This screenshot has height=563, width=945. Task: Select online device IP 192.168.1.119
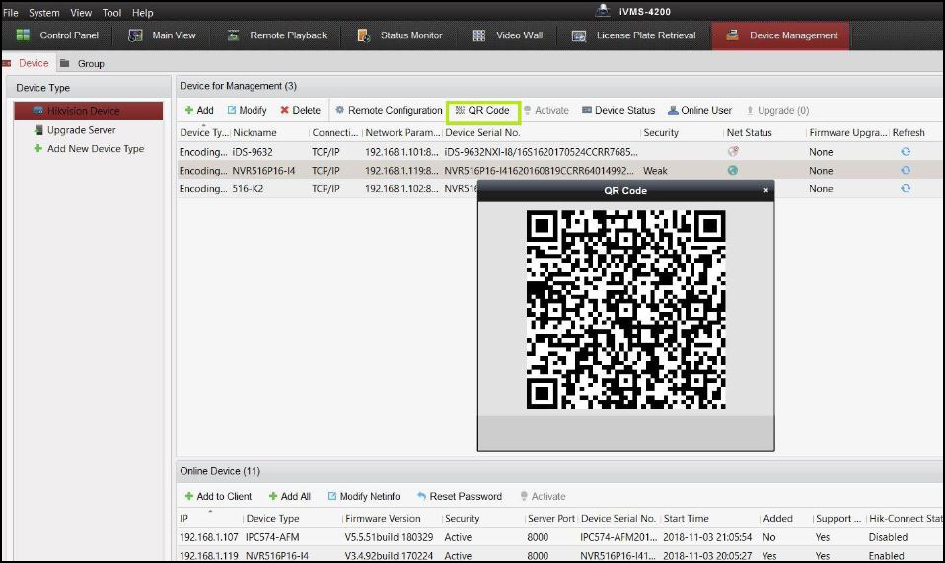coord(208,556)
